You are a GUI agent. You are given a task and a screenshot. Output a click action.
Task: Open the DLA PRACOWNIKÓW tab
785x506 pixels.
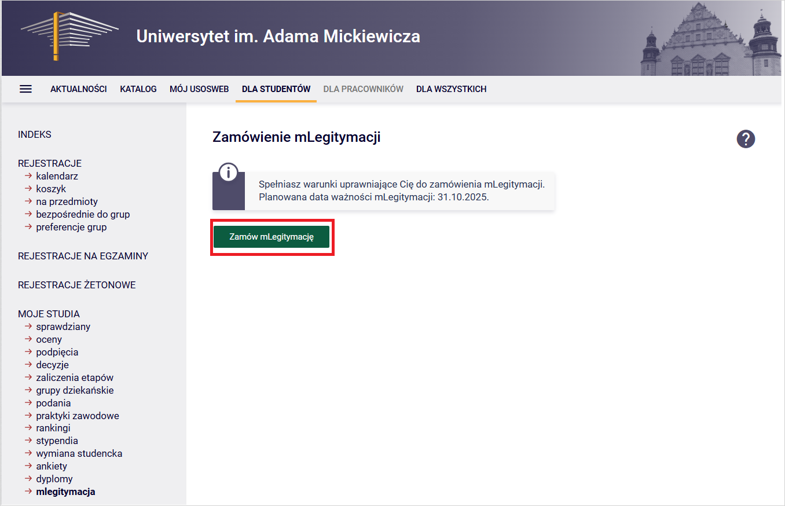[363, 89]
